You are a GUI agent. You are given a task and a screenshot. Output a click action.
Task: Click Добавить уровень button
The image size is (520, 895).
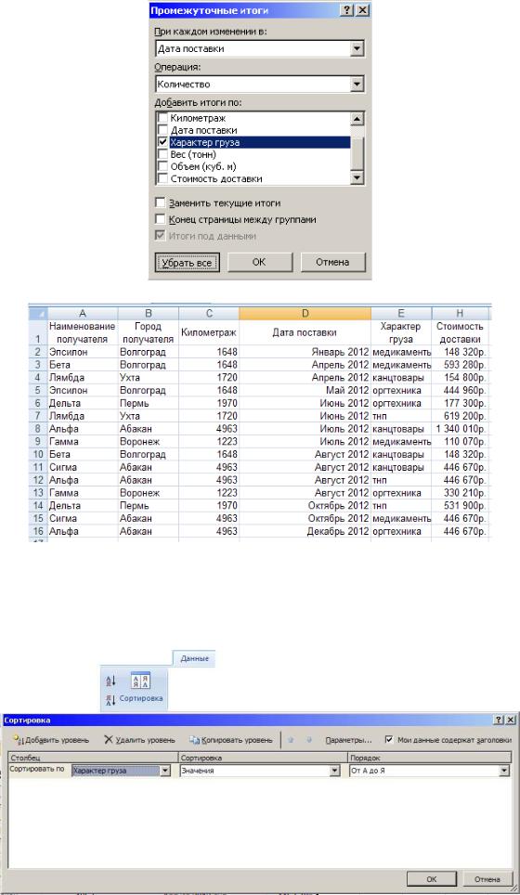click(x=51, y=740)
